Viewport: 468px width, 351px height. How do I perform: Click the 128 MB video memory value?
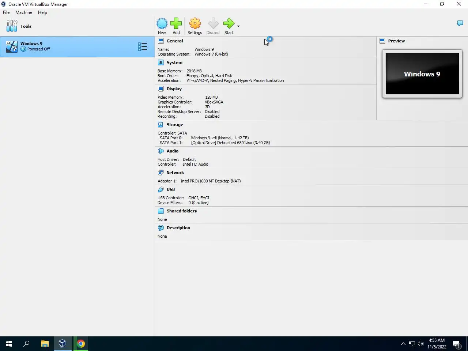click(x=211, y=97)
